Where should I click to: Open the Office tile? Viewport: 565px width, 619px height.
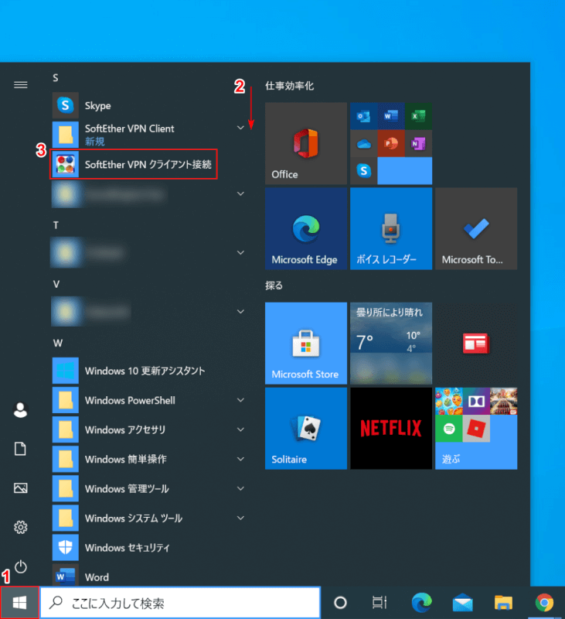click(306, 143)
